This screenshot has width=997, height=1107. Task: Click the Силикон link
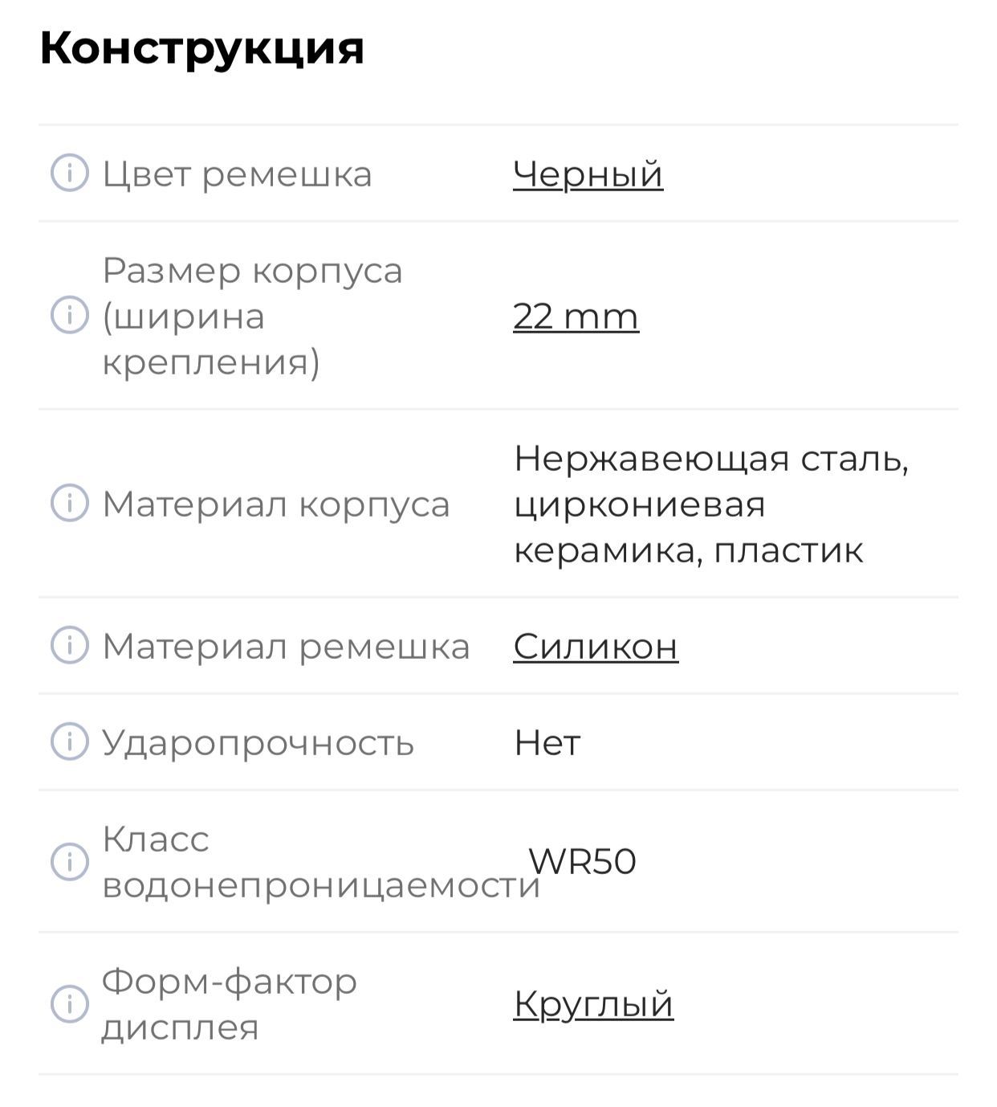[x=596, y=646]
